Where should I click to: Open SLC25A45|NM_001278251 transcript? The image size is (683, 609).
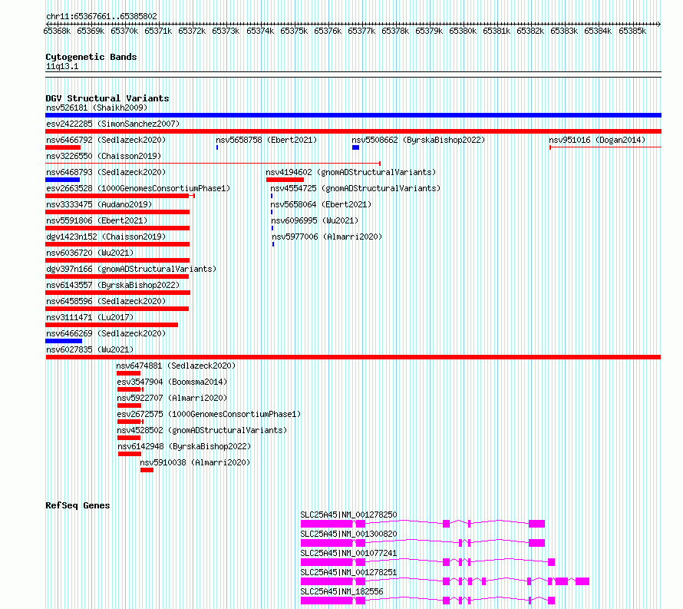[x=348, y=572]
